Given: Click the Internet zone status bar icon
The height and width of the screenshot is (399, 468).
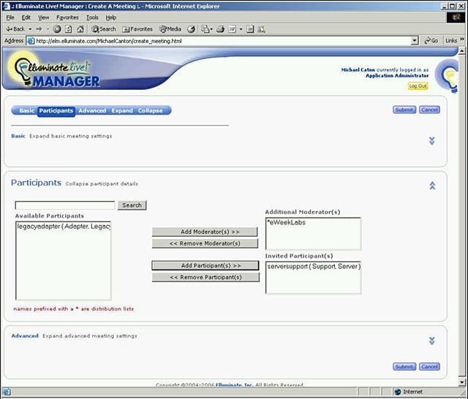Looking at the screenshot, I should [x=397, y=392].
